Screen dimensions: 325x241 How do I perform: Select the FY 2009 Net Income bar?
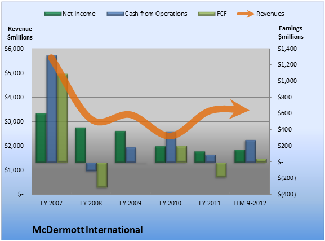[120, 147]
